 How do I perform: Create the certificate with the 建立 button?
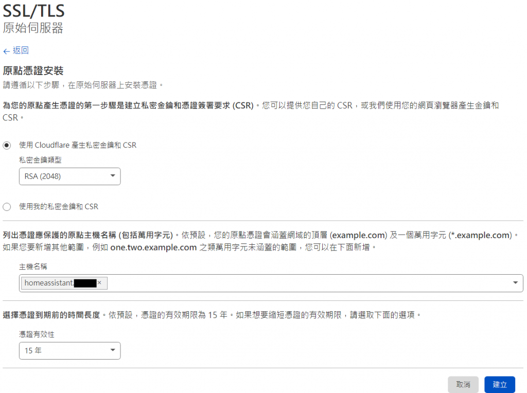tap(499, 385)
